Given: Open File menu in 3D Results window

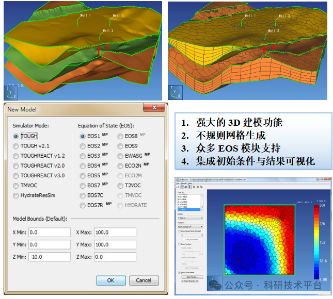Looking at the screenshot, I should coord(178,184).
